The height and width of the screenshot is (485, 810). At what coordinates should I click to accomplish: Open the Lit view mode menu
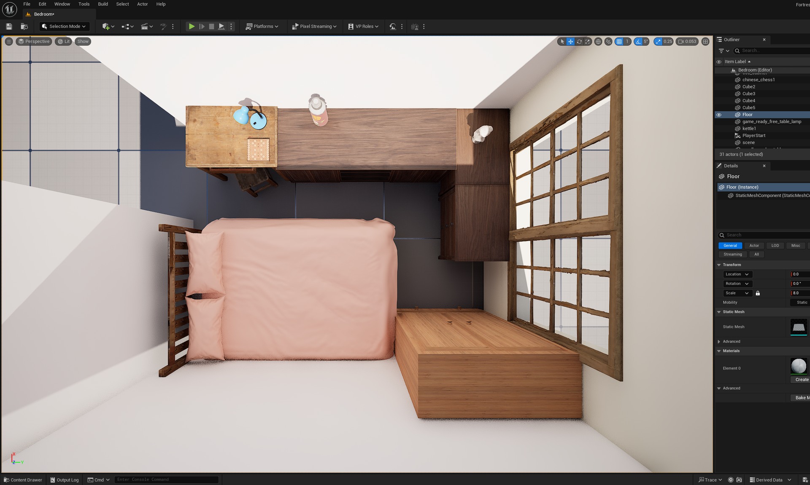point(63,41)
